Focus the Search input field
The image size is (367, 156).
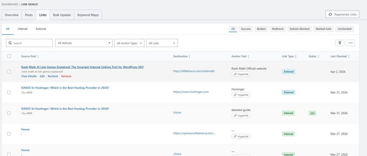(x=29, y=43)
